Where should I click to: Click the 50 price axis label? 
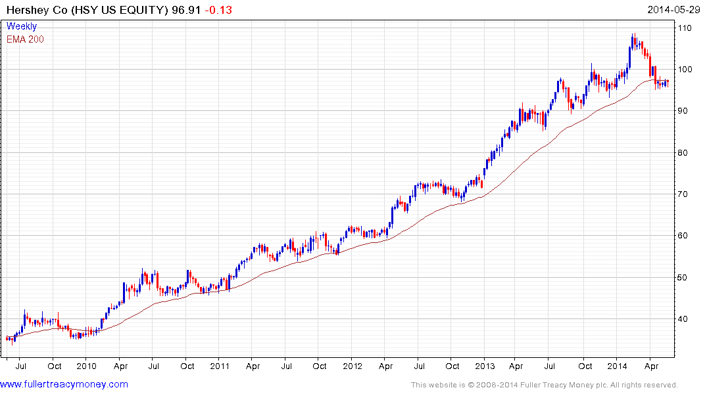click(683, 277)
